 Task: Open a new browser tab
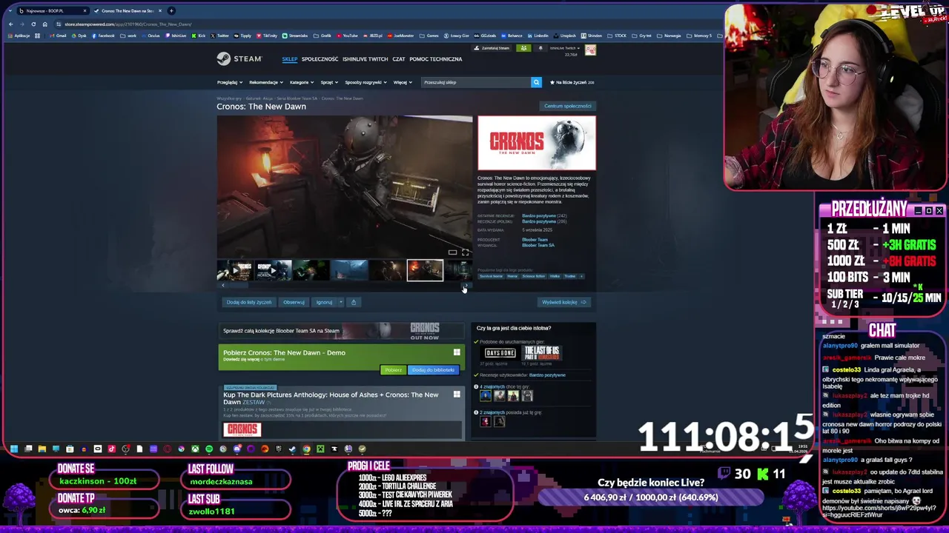pyautogui.click(x=171, y=11)
